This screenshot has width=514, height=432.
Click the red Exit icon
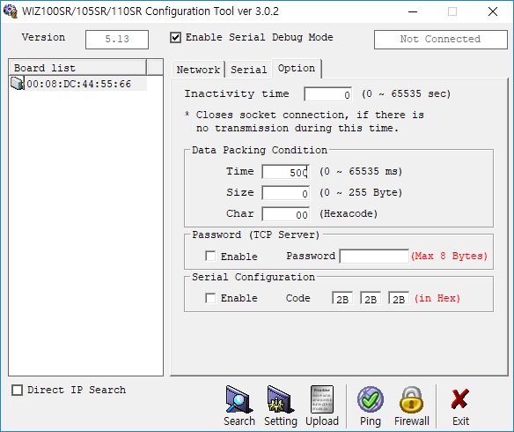(460, 398)
